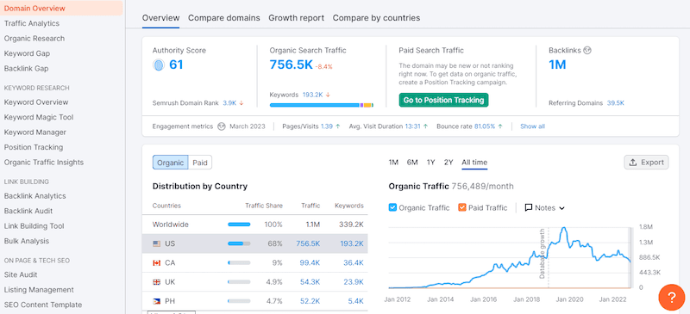Click the keywords distribution color bar
This screenshot has height=314, width=690.
(x=322, y=106)
